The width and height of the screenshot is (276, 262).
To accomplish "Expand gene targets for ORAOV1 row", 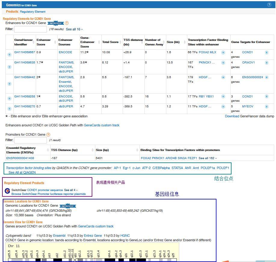I will (x=266, y=63).
